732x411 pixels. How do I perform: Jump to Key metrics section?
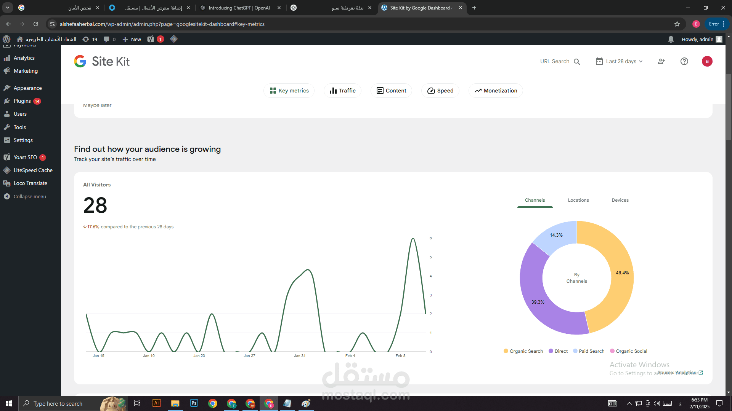289,91
